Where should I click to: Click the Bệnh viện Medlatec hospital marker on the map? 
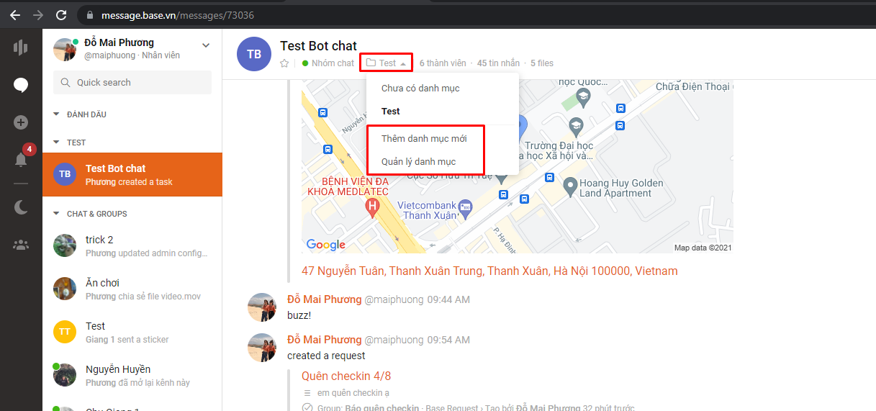[373, 209]
